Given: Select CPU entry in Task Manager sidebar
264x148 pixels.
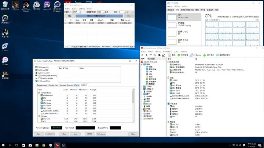Looking at the screenshot, I should click(x=184, y=17).
